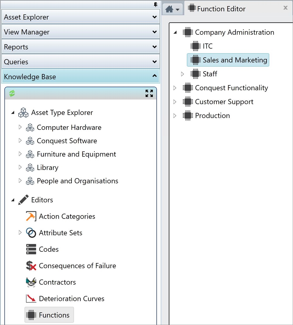This screenshot has height=325, width=293.
Task: Open the Reports panel header
Action: pos(81,47)
